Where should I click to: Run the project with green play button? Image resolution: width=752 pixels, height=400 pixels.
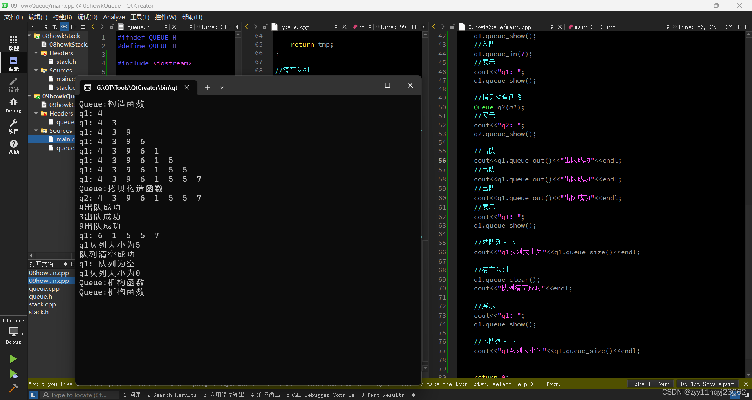[x=13, y=359]
